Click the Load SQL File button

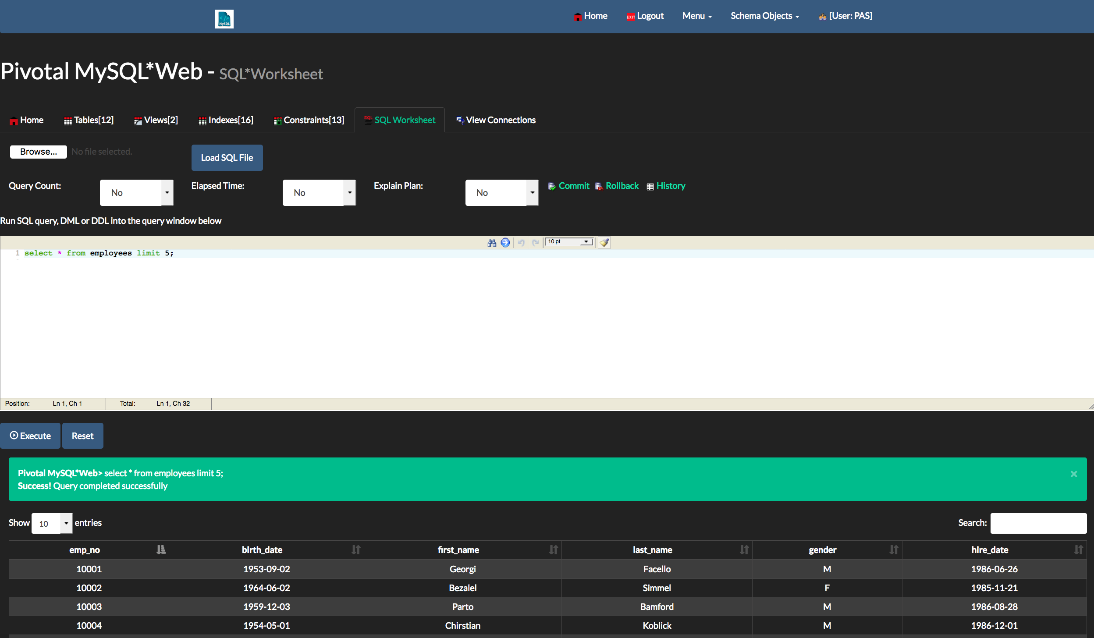pos(227,158)
